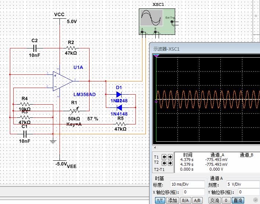Select resistor R2 47kΩ

71,48
